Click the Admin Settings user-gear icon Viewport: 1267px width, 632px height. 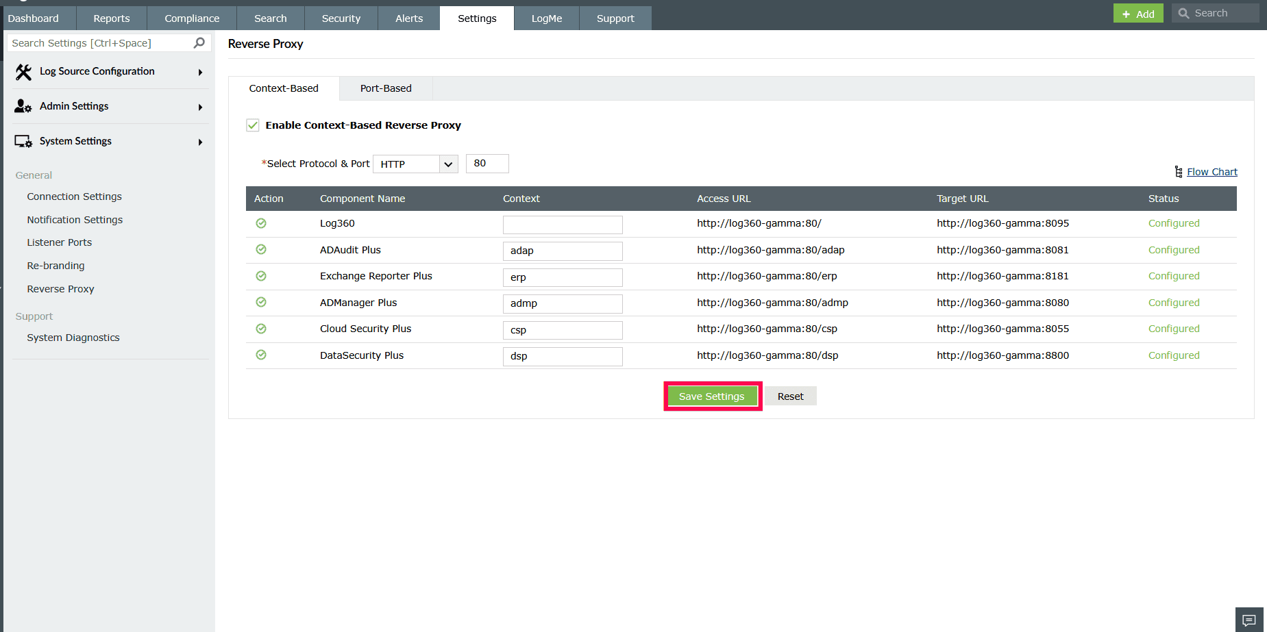23,106
